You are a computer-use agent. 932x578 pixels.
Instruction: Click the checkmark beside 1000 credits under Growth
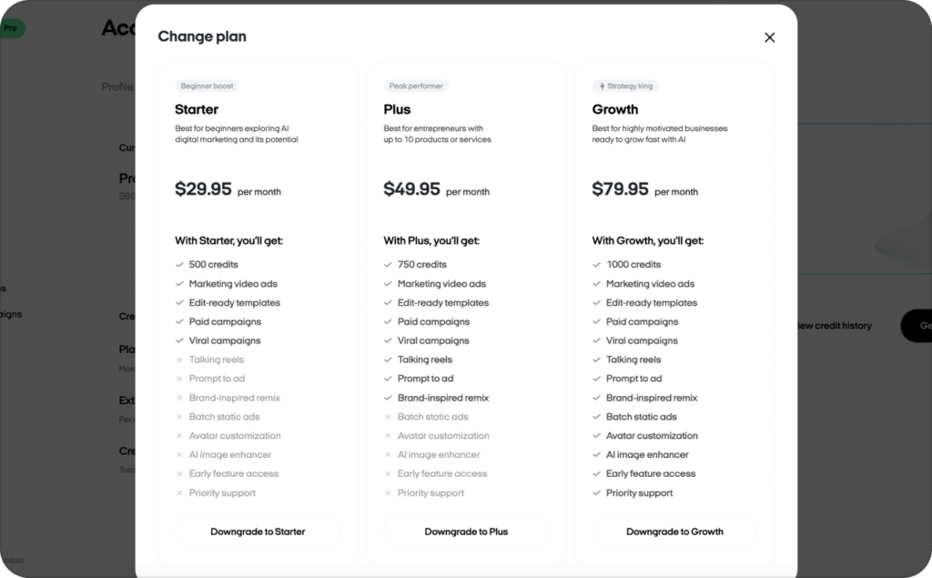[597, 264]
